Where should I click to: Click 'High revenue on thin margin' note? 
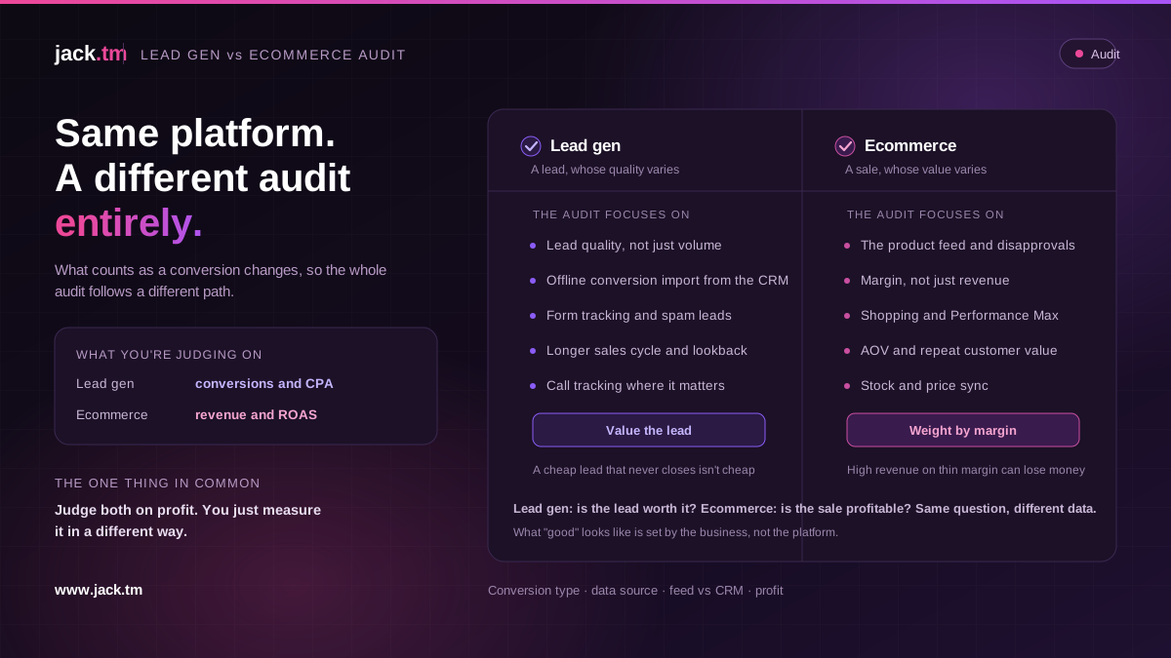966,470
